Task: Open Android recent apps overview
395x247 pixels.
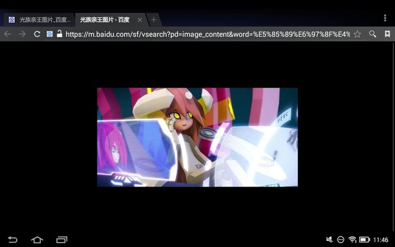Action: click(x=62, y=240)
